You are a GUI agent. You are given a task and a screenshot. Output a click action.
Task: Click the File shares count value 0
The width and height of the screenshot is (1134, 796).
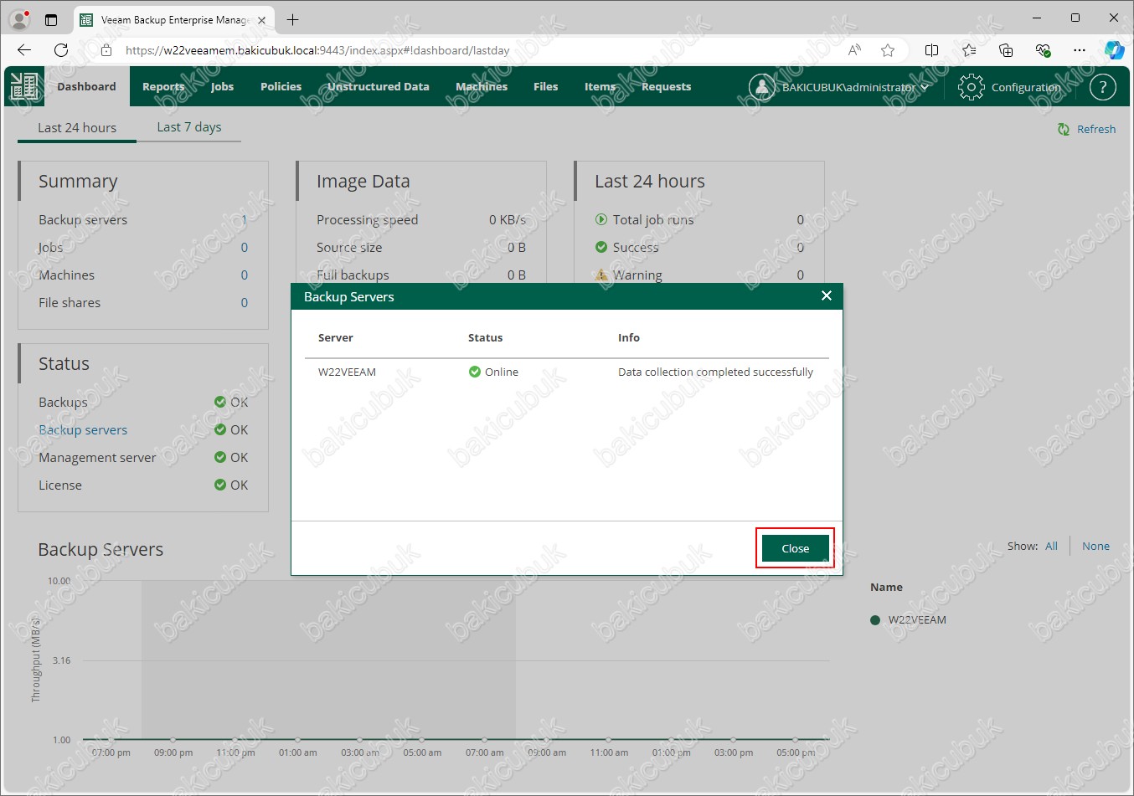[245, 302]
